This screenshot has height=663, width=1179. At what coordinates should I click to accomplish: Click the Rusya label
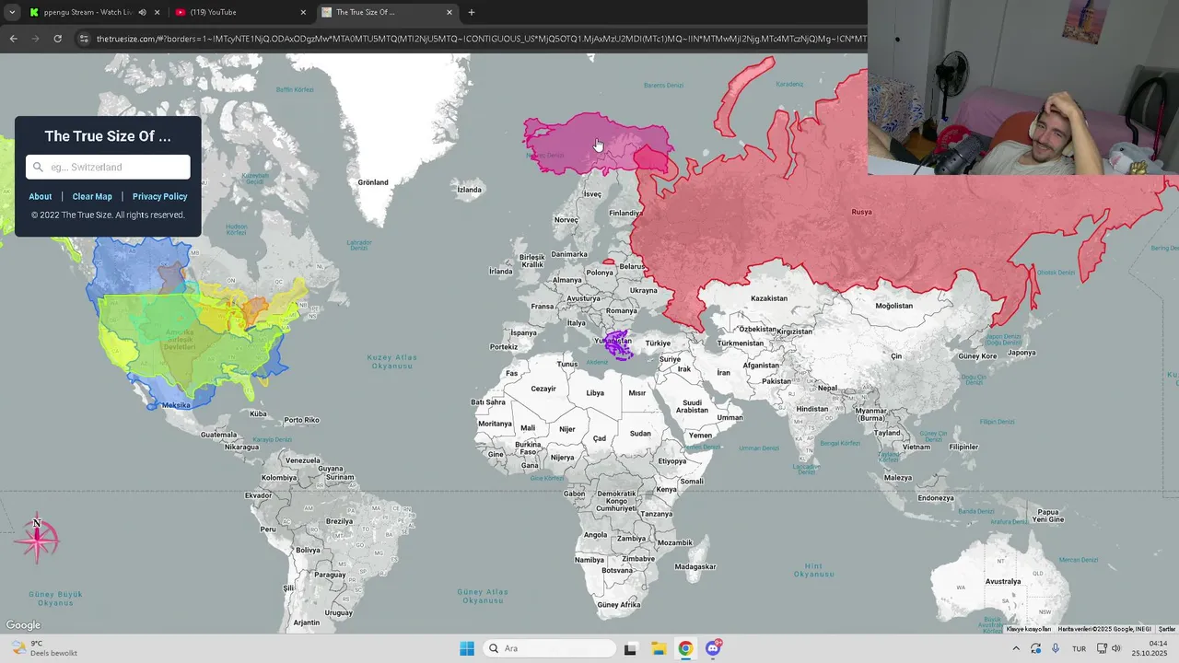[861, 212]
